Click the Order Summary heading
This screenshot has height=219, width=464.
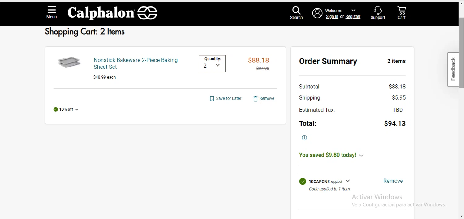pos(328,61)
